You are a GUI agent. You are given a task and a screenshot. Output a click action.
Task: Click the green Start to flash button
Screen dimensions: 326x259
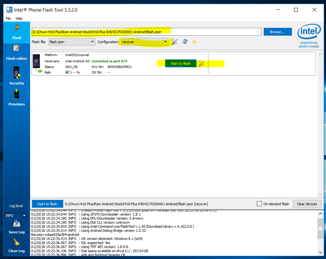(180, 63)
